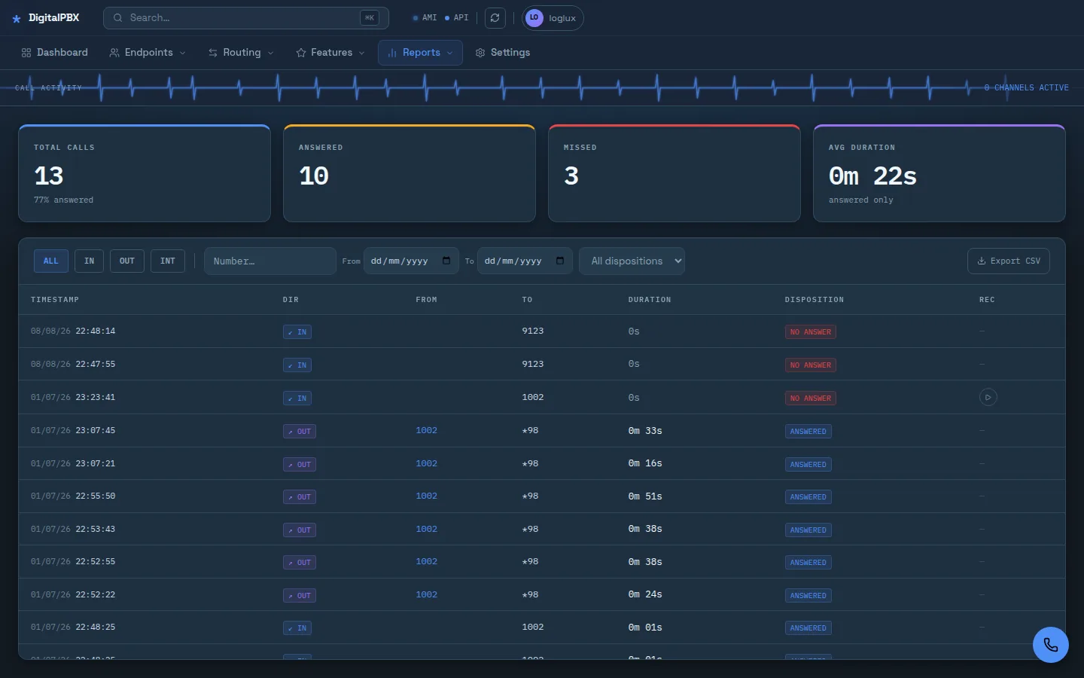Screen dimensions: 1084x678
Task: Click caller 1002 in the 22:55:50 row
Action: point(427,496)
